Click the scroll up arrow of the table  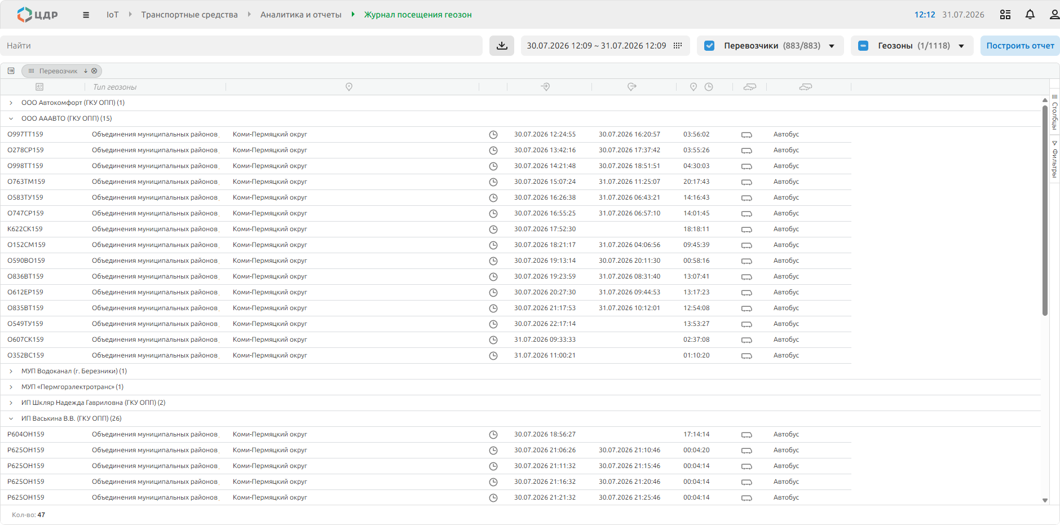1045,100
